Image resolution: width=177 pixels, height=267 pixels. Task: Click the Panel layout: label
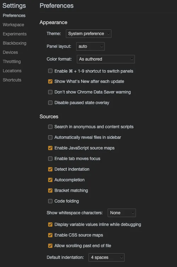click(59, 46)
